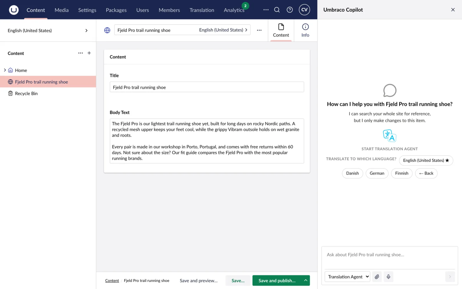The height and width of the screenshot is (289, 462).
Task: Open the variant selector English (United States)
Action: click(x=223, y=30)
